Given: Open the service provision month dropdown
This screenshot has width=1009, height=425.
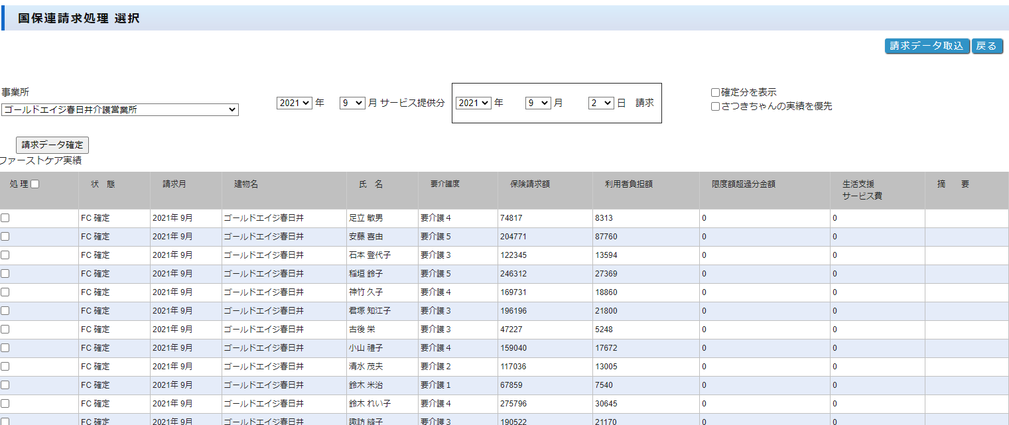Looking at the screenshot, I should click(x=352, y=103).
